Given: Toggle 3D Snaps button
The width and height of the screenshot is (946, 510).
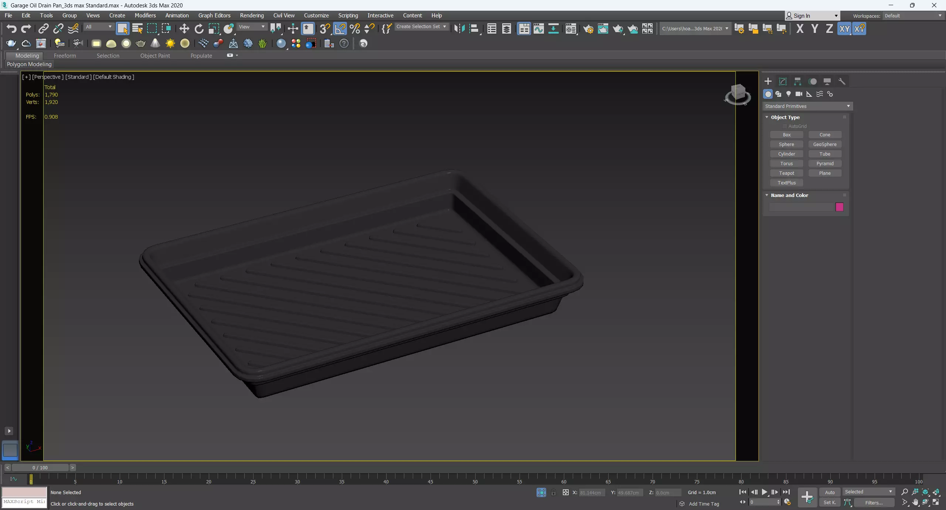Looking at the screenshot, I should click(325, 29).
